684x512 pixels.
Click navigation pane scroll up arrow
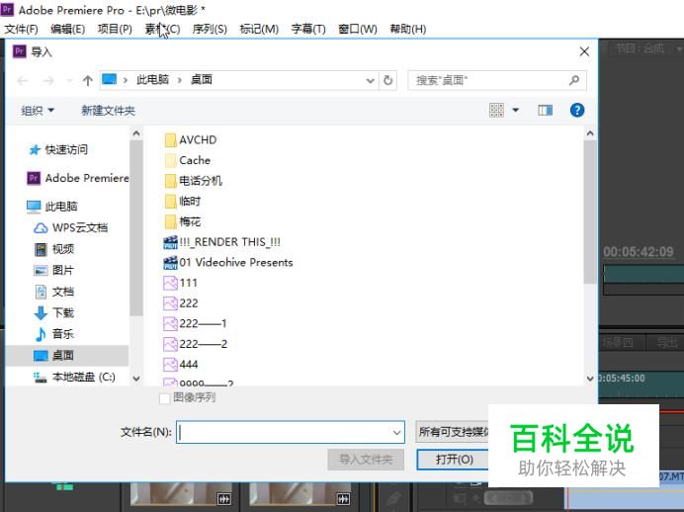click(136, 133)
